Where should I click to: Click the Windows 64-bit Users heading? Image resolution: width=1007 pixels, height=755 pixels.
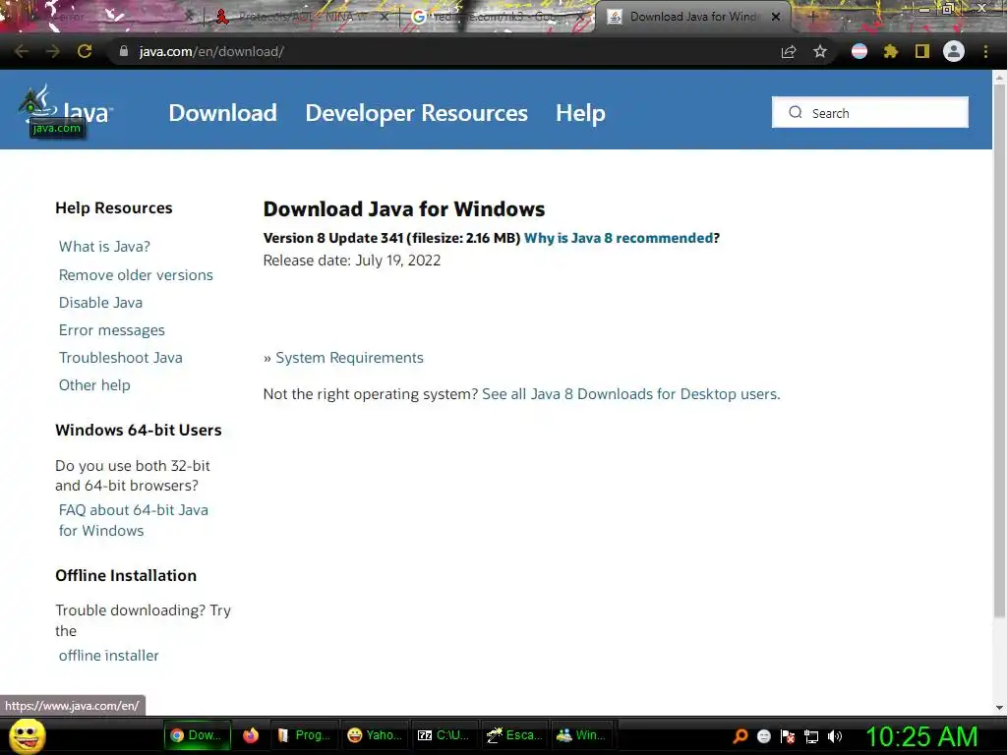[x=138, y=431]
